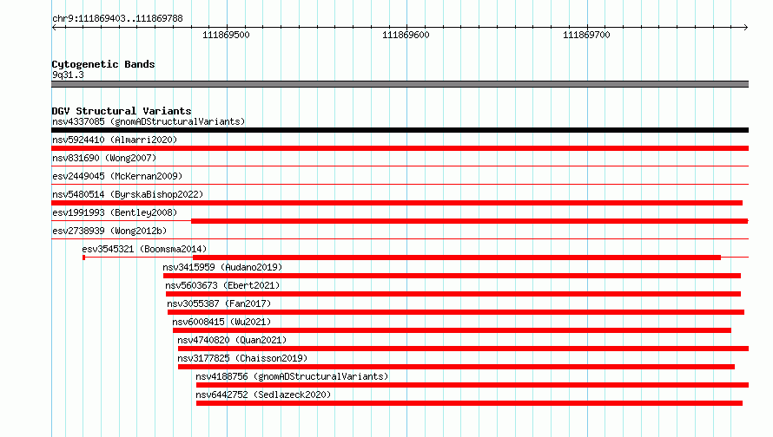Click the thick red bar of esv1991993

(x=470, y=221)
